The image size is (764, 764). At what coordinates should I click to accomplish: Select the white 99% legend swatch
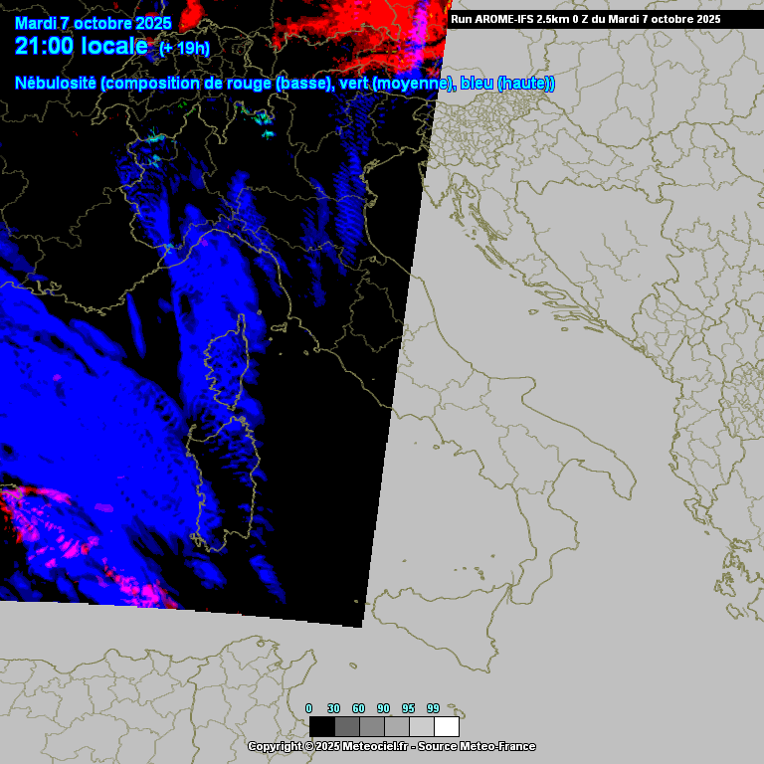(x=447, y=726)
